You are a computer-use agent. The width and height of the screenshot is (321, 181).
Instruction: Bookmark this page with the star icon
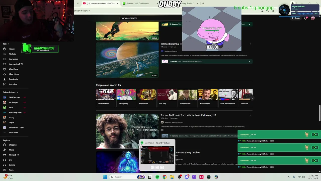point(273,11)
